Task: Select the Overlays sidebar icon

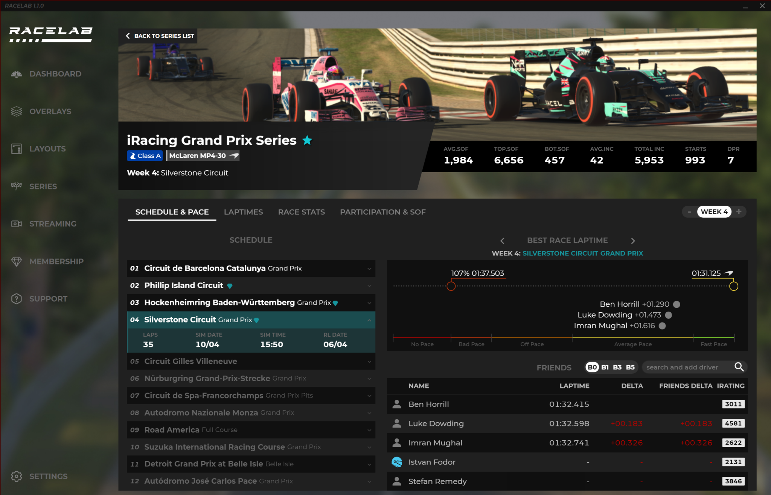Action: [x=16, y=112]
